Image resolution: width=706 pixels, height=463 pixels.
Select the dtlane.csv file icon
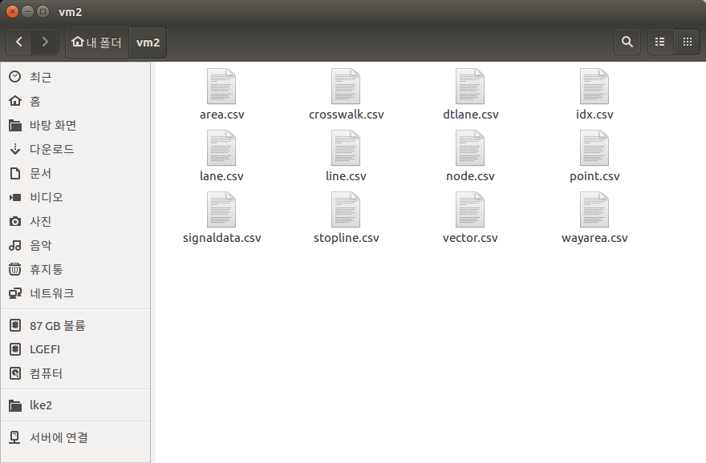[x=469, y=87]
